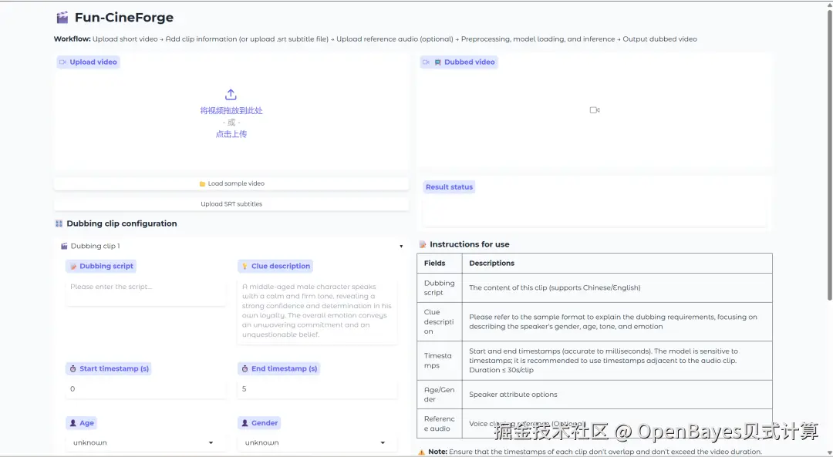
Task: Open the Gender dropdown showing unknown
Action: [x=316, y=442]
